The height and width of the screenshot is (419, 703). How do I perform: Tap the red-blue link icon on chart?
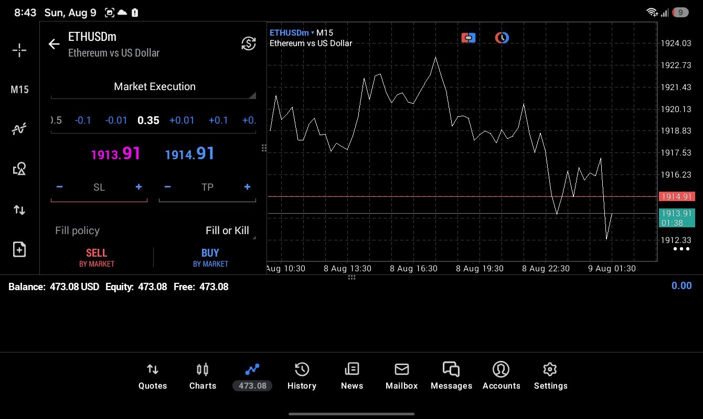coord(468,38)
